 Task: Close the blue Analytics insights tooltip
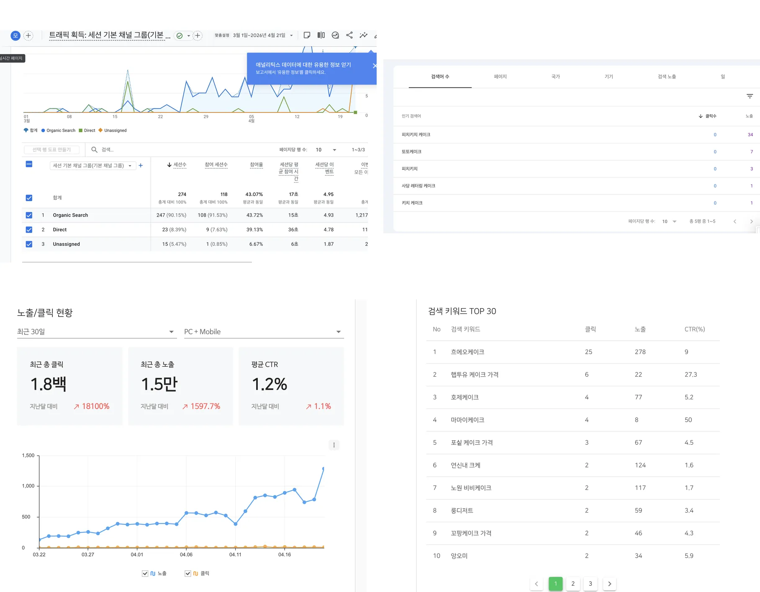point(374,66)
